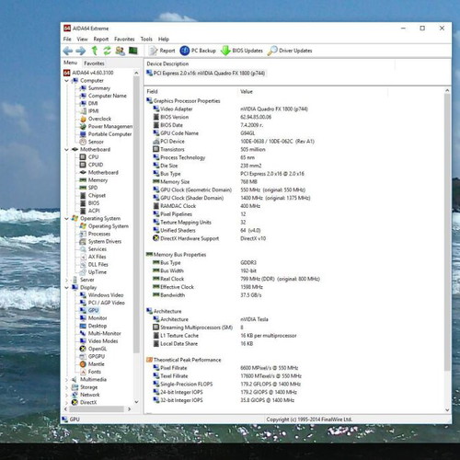Image resolution: width=460 pixels, height=460 pixels.
Task: Refresh the page with green arrows icon
Action: pyautogui.click(x=107, y=51)
